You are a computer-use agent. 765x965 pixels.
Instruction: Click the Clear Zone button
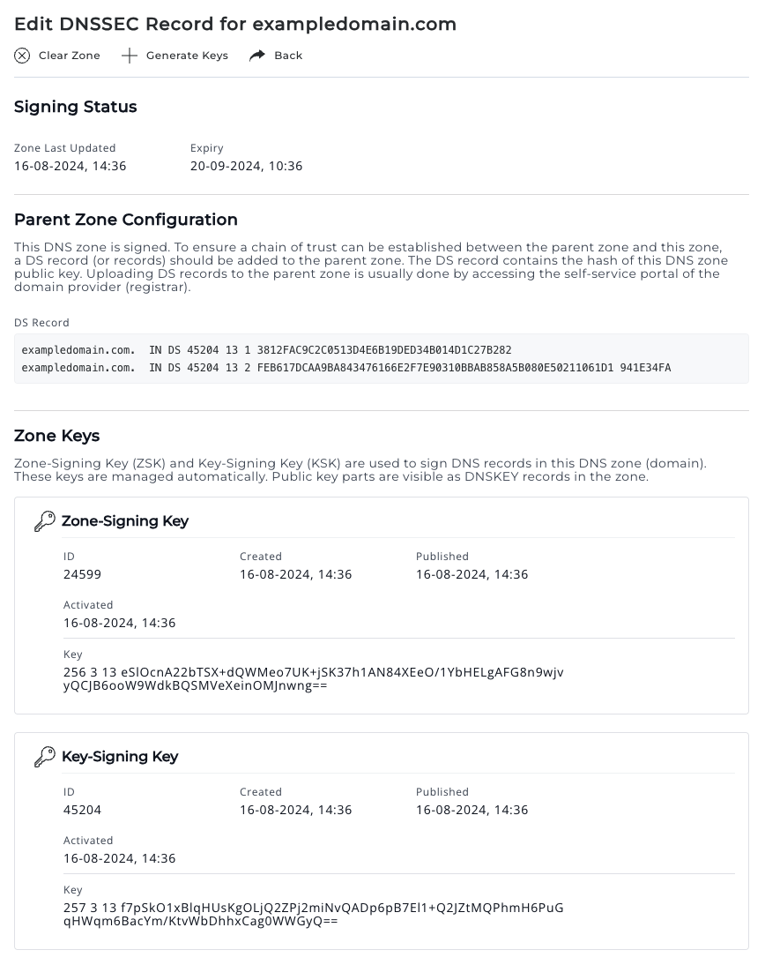tap(56, 56)
